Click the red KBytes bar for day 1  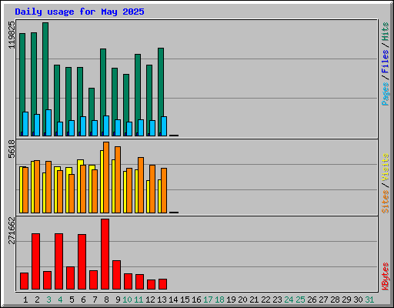[24, 281]
